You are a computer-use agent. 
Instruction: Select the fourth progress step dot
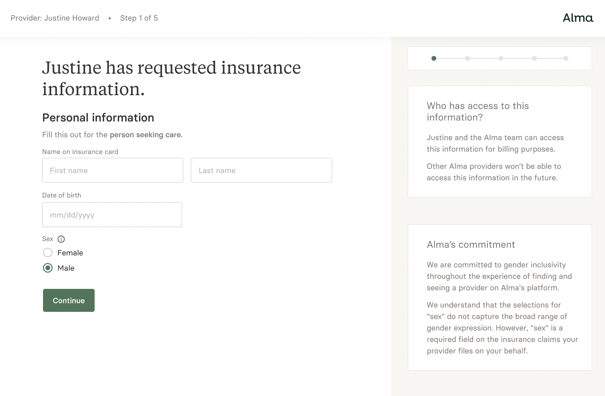coord(534,58)
